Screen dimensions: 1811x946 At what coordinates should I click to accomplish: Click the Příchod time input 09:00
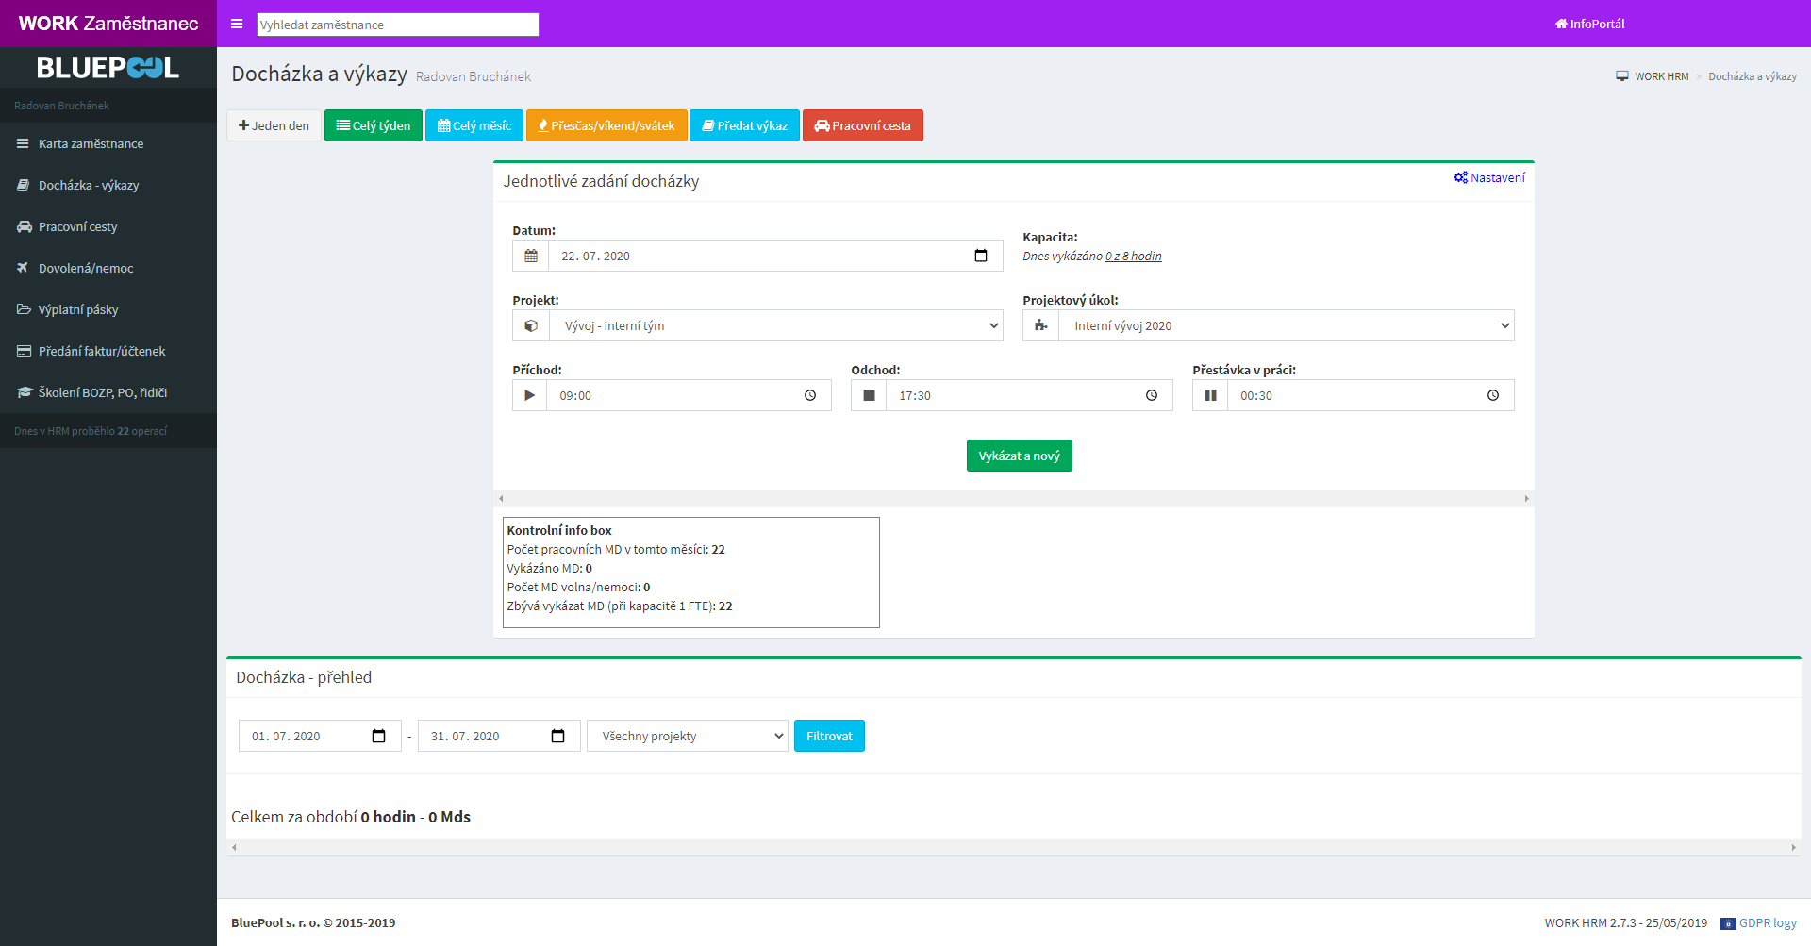pos(689,395)
